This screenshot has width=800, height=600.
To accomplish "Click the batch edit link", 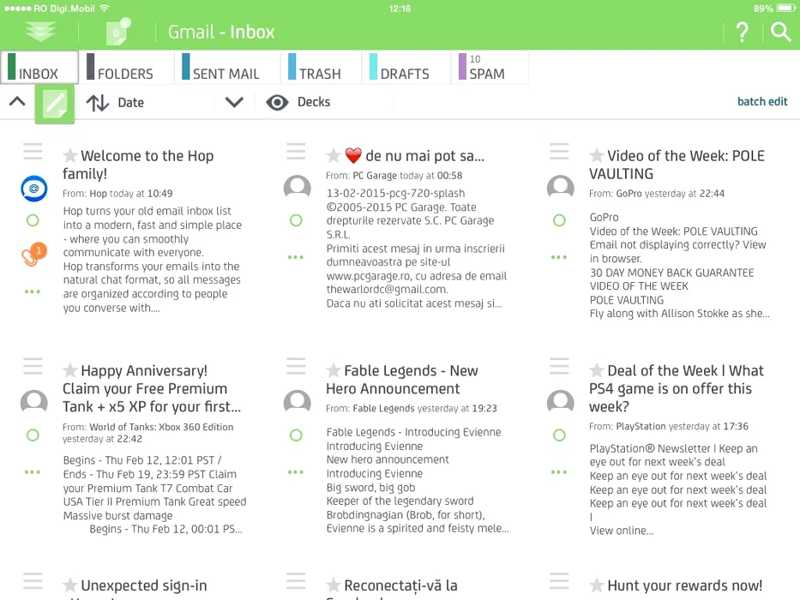I will point(761,102).
